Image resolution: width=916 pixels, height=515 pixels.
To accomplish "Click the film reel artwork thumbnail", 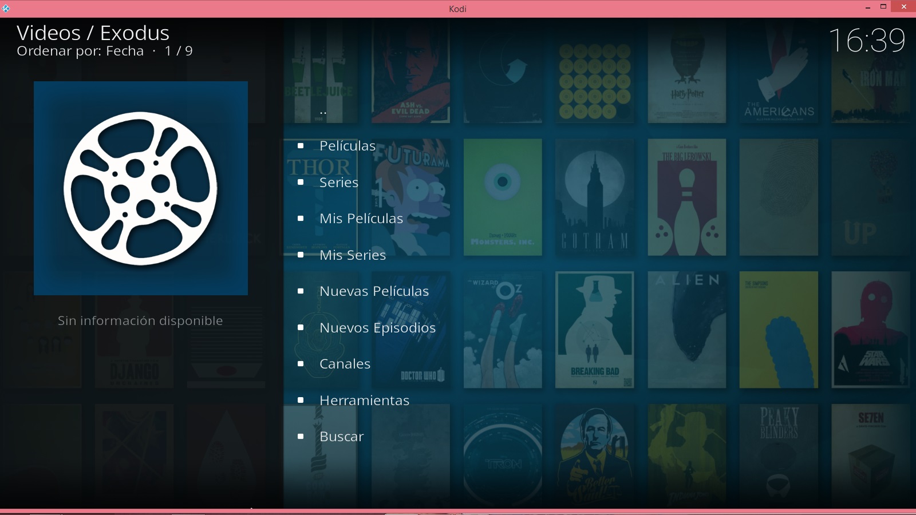I will coord(141,188).
